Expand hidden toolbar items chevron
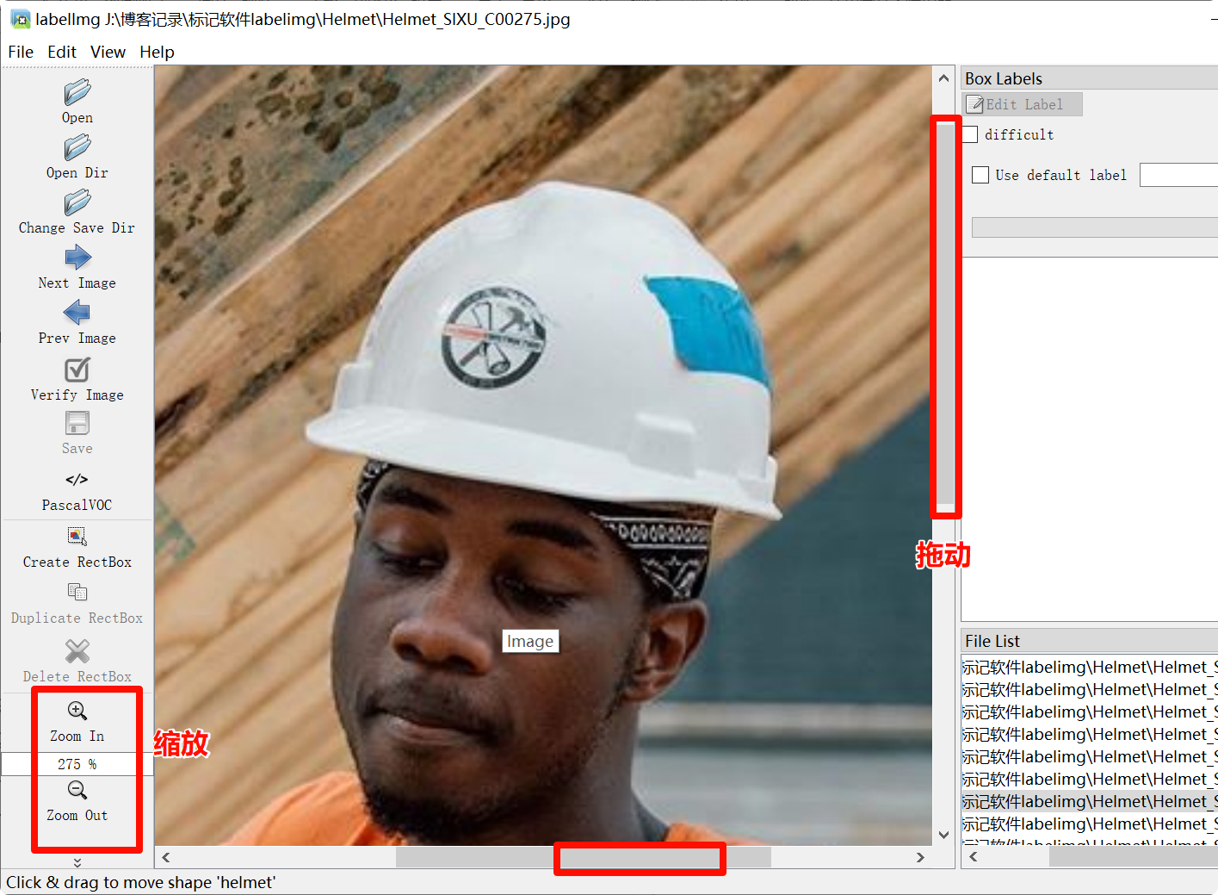The image size is (1218, 895). point(77,862)
